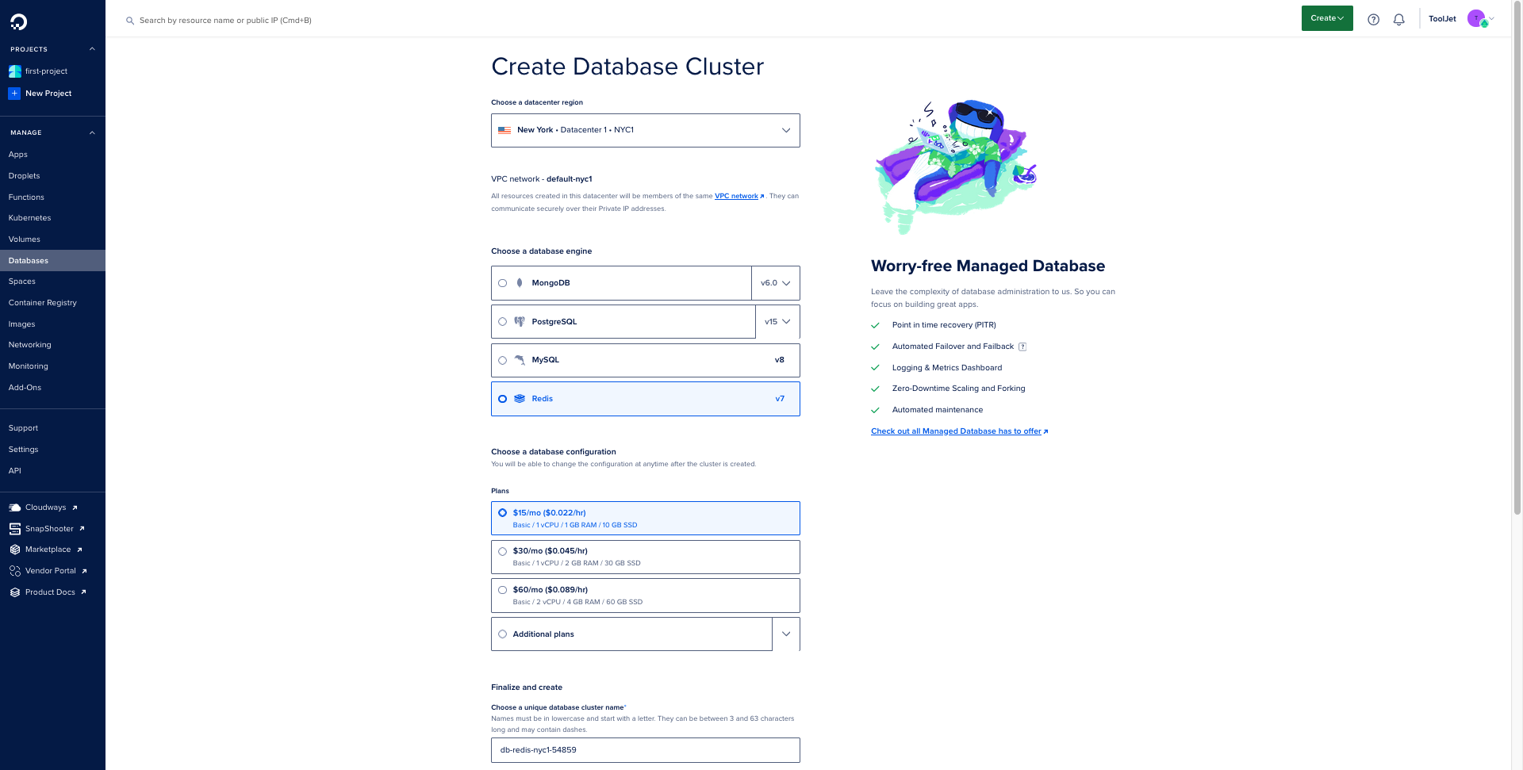Open the notifications bell icon
The width and height of the screenshot is (1523, 770).
click(1398, 19)
